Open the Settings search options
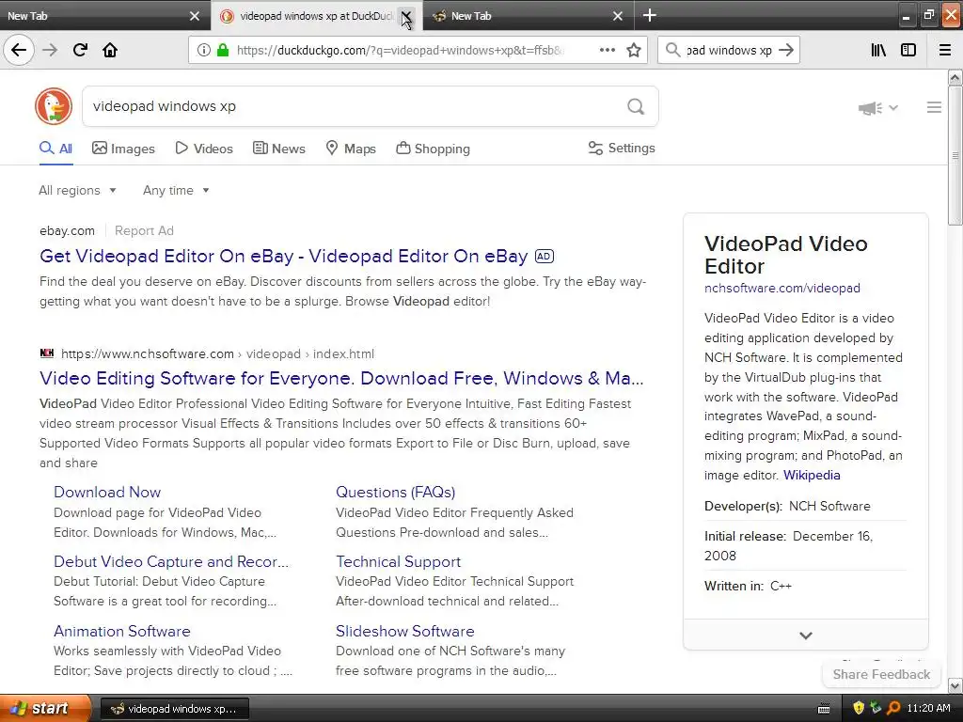Screen dimensions: 963x722 click(x=622, y=148)
